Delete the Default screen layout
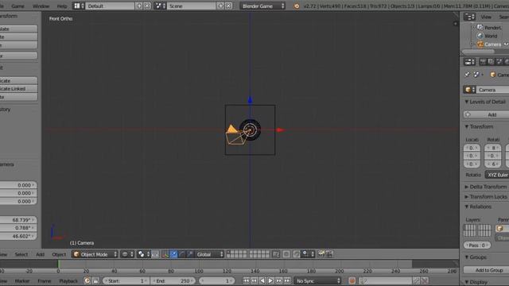This screenshot has width=509, height=286. (x=147, y=6)
